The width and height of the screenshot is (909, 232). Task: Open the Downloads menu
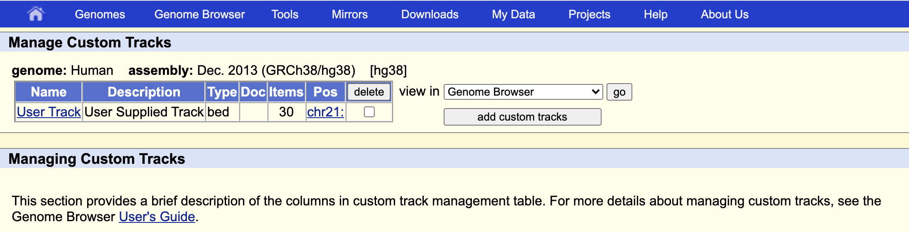click(430, 14)
